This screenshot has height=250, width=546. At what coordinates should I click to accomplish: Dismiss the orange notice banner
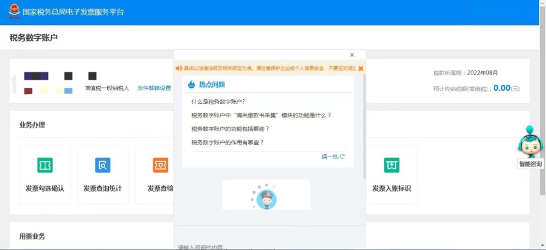point(360,68)
